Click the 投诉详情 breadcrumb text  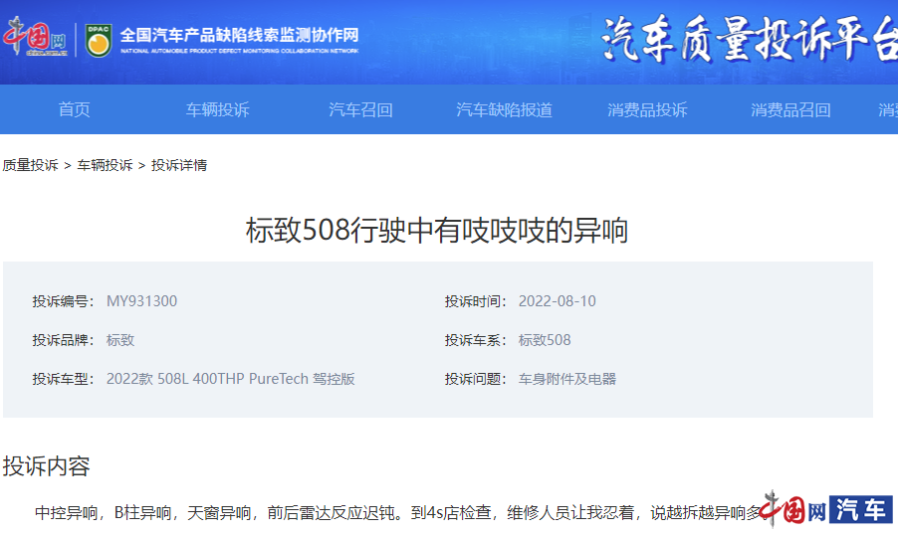(179, 165)
